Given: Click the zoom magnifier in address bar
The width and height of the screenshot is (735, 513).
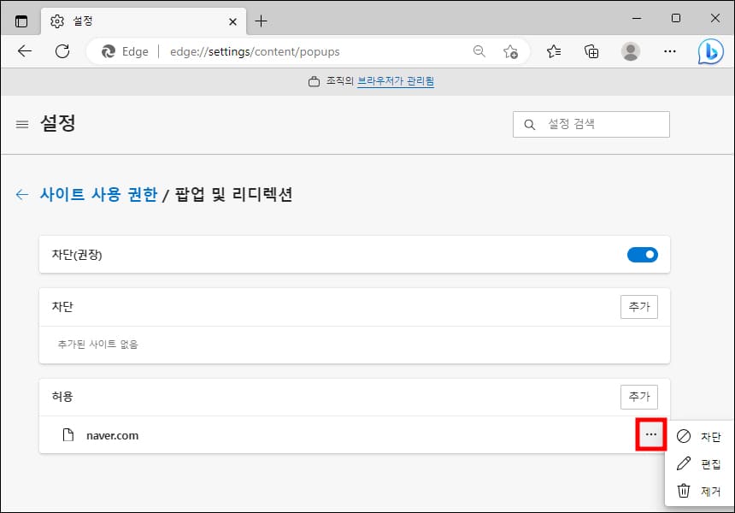Looking at the screenshot, I should 479,51.
